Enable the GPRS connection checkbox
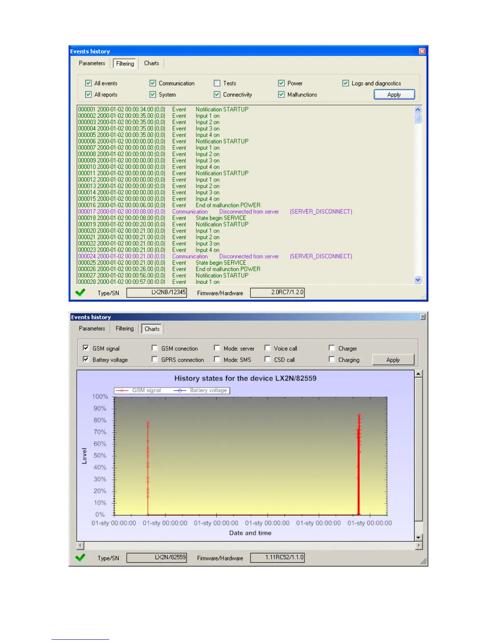The width and height of the screenshot is (497, 643). (155, 359)
